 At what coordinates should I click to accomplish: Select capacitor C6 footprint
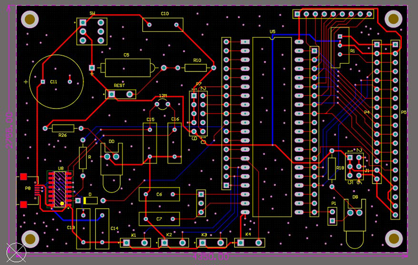pyautogui.click(x=159, y=195)
